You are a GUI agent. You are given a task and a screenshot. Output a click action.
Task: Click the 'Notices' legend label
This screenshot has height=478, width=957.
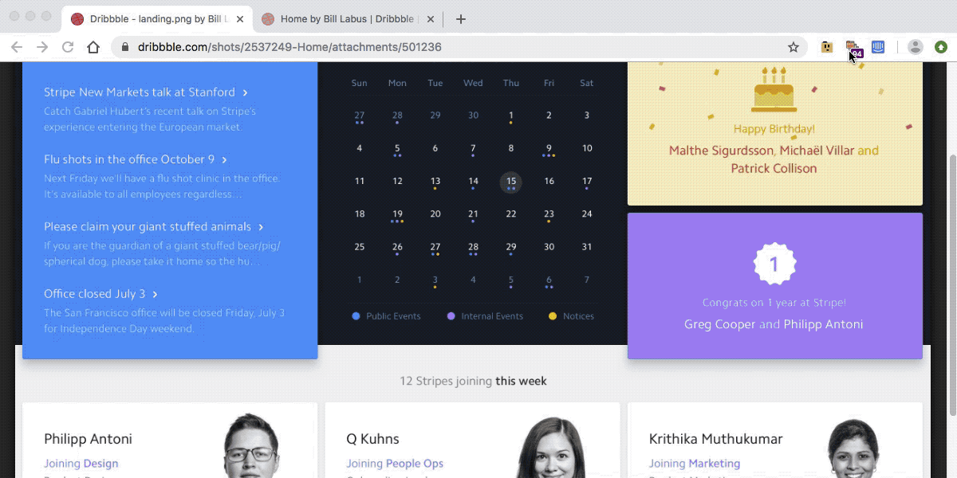(578, 316)
